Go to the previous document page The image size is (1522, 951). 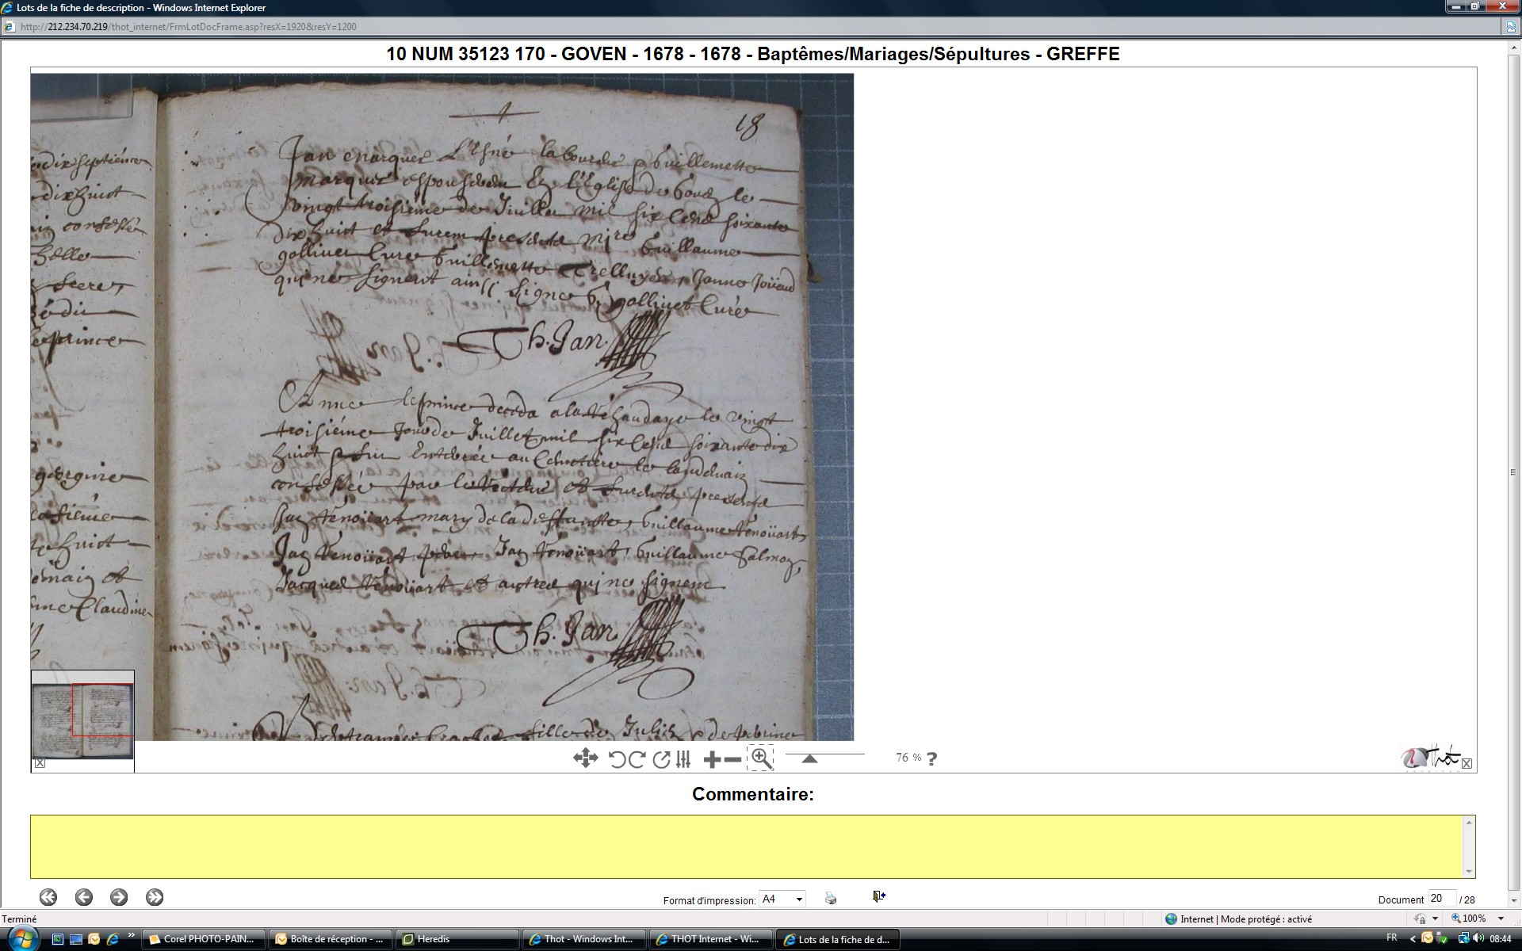coord(84,897)
